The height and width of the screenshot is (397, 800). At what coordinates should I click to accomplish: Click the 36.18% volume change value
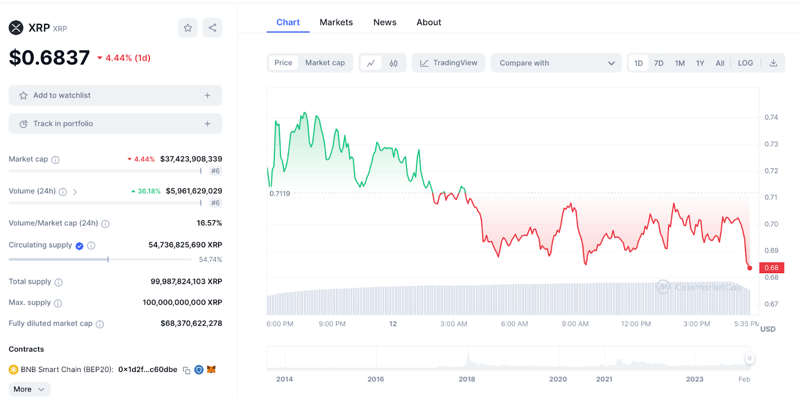146,191
